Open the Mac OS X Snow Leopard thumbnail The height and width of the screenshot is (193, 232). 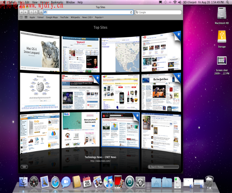(x=40, y=49)
